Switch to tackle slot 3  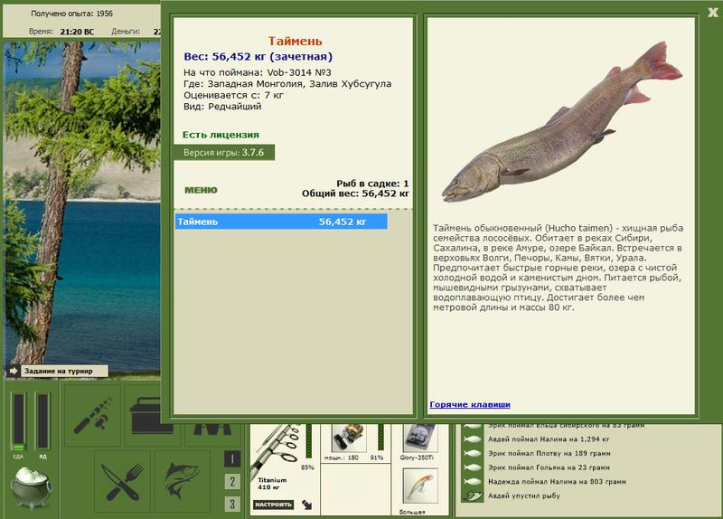232,504
